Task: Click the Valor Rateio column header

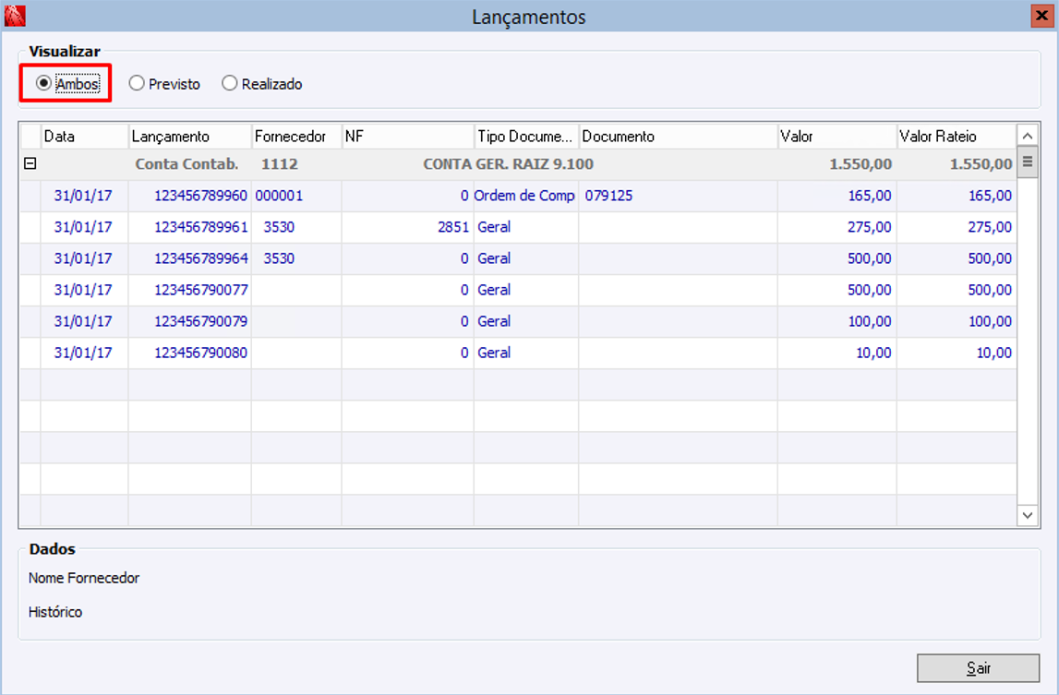Action: (x=957, y=137)
